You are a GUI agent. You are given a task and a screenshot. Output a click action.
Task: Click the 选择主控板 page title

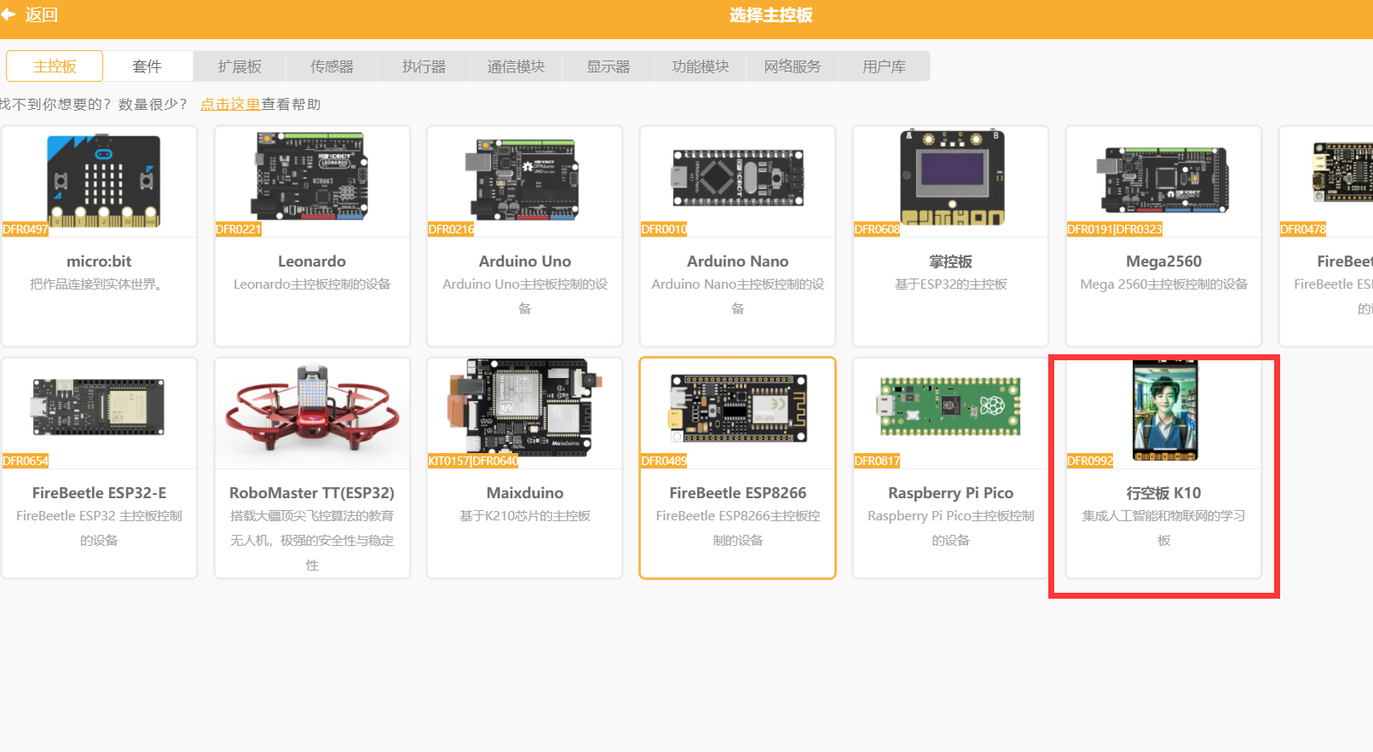point(771,15)
